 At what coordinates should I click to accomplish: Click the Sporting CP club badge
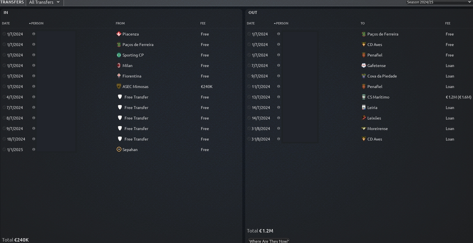click(119, 55)
